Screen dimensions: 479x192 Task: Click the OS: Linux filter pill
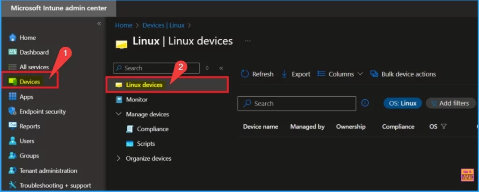tap(403, 103)
